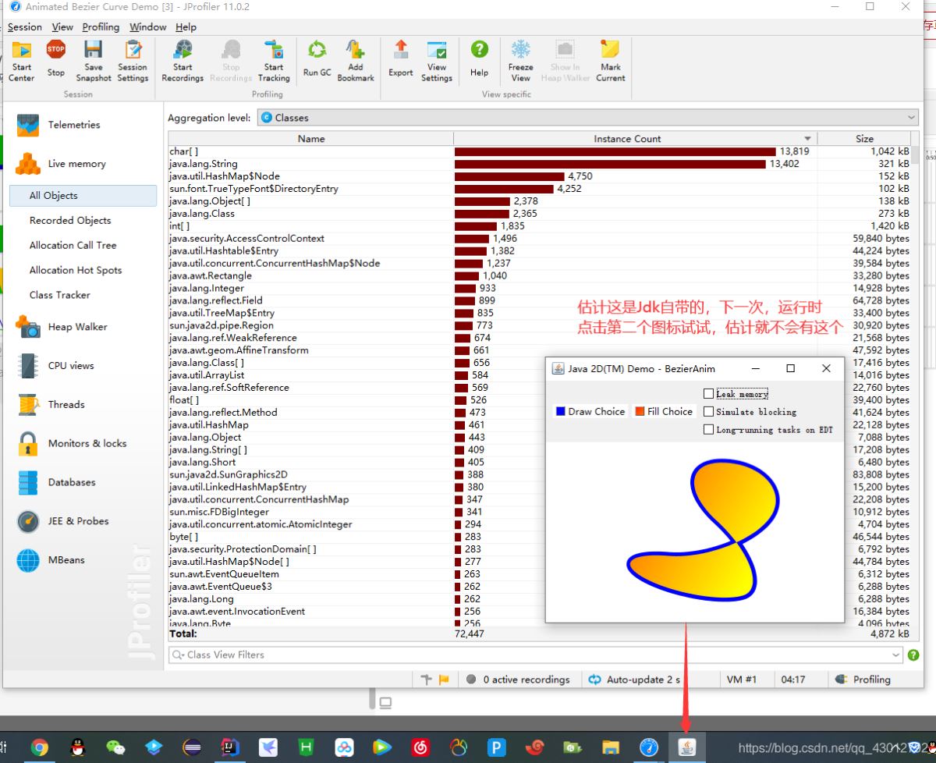The width and height of the screenshot is (936, 763).
Task: Toggle Long-running tasks on EDT checkbox
Action: click(708, 430)
